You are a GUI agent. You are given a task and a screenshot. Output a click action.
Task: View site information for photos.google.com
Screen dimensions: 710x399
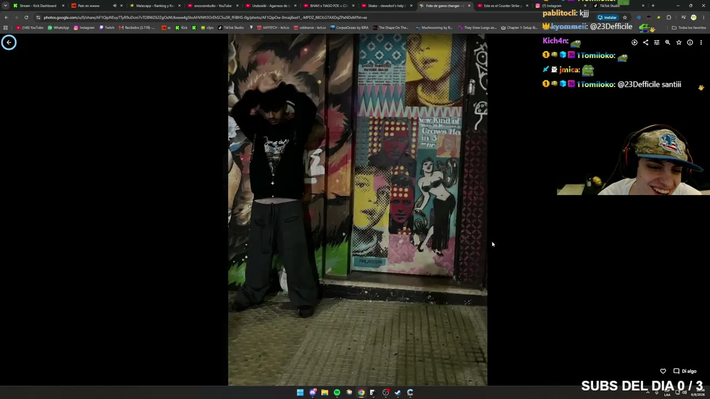39,17
